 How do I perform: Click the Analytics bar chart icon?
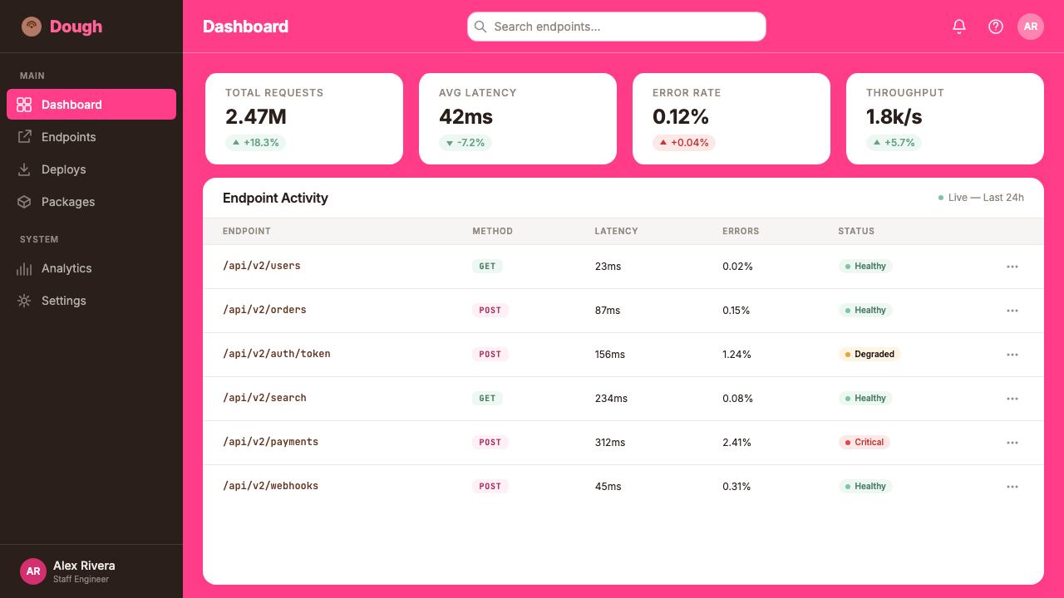click(x=24, y=268)
